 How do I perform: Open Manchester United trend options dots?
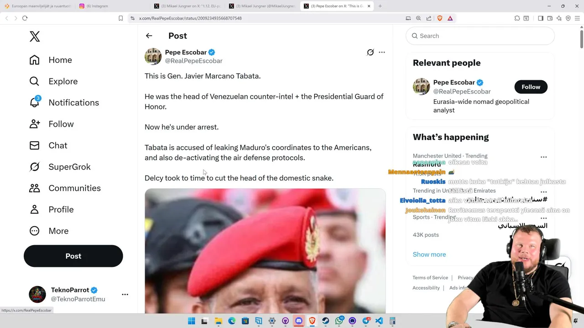point(543,157)
